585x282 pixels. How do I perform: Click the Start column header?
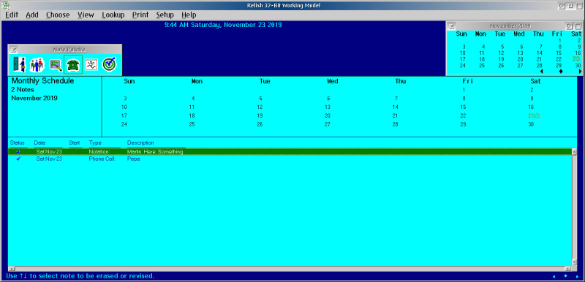(75, 143)
